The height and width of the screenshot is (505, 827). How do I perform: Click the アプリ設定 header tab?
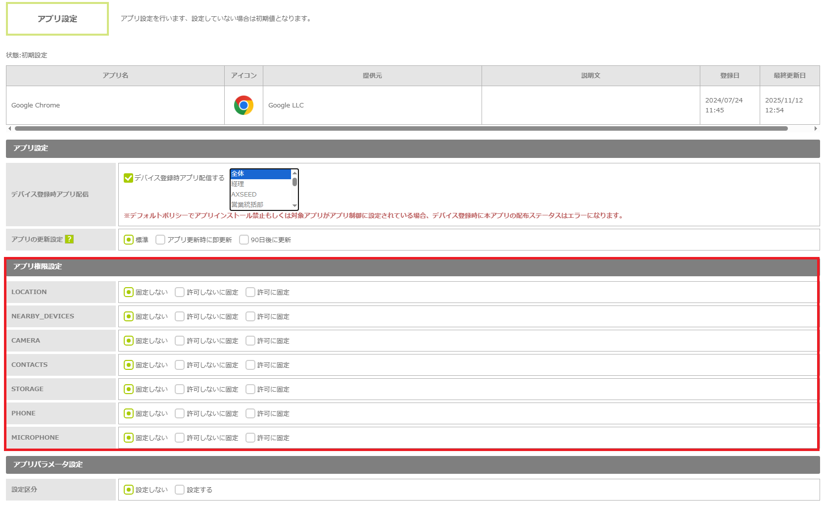[x=57, y=19]
